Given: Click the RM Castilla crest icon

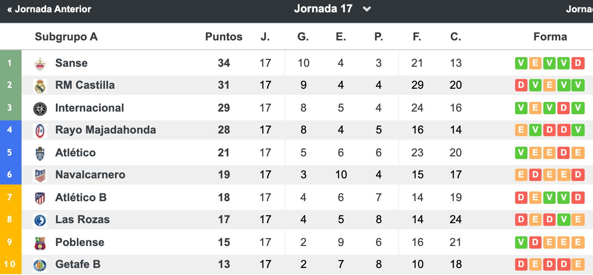Looking at the screenshot, I should 40,86.
